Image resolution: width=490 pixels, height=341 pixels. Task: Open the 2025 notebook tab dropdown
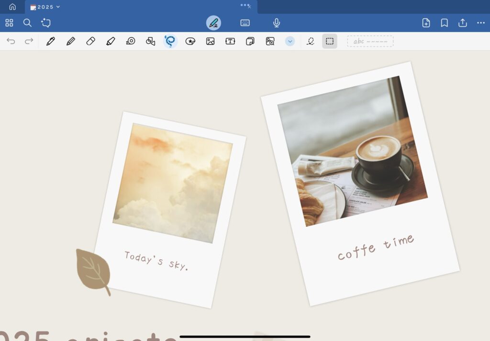tap(45, 7)
